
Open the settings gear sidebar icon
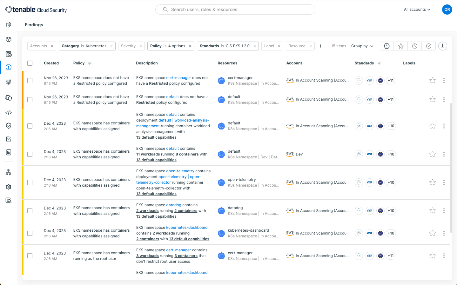(x=9, y=187)
